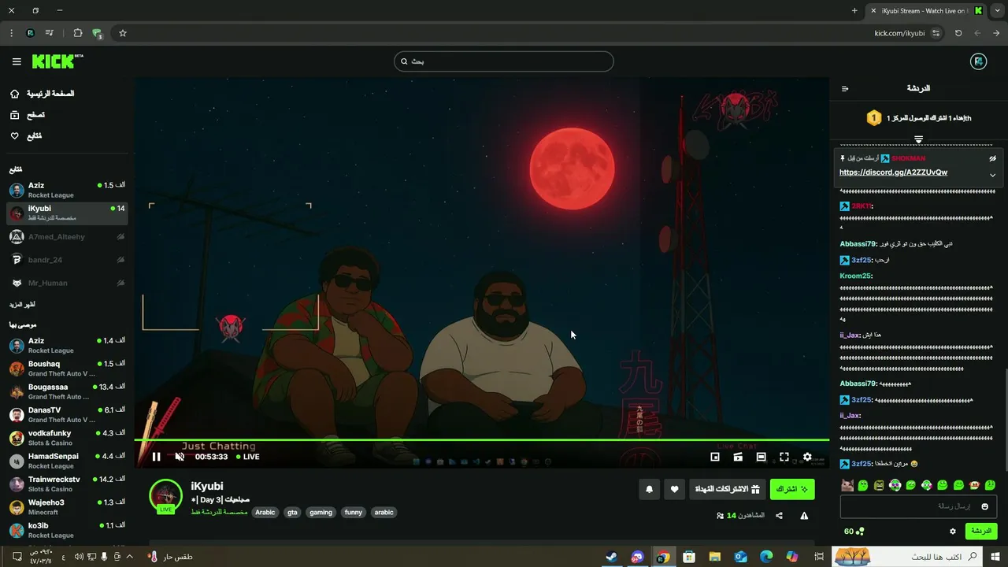Toggle picture-in-picture mode
1008x567 pixels.
tap(715, 457)
